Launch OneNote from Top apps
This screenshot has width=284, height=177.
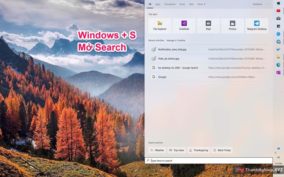point(184,26)
